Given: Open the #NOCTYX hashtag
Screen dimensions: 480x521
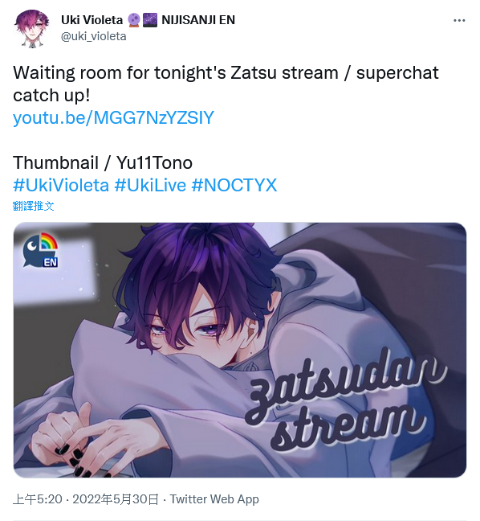Looking at the screenshot, I should tap(234, 185).
